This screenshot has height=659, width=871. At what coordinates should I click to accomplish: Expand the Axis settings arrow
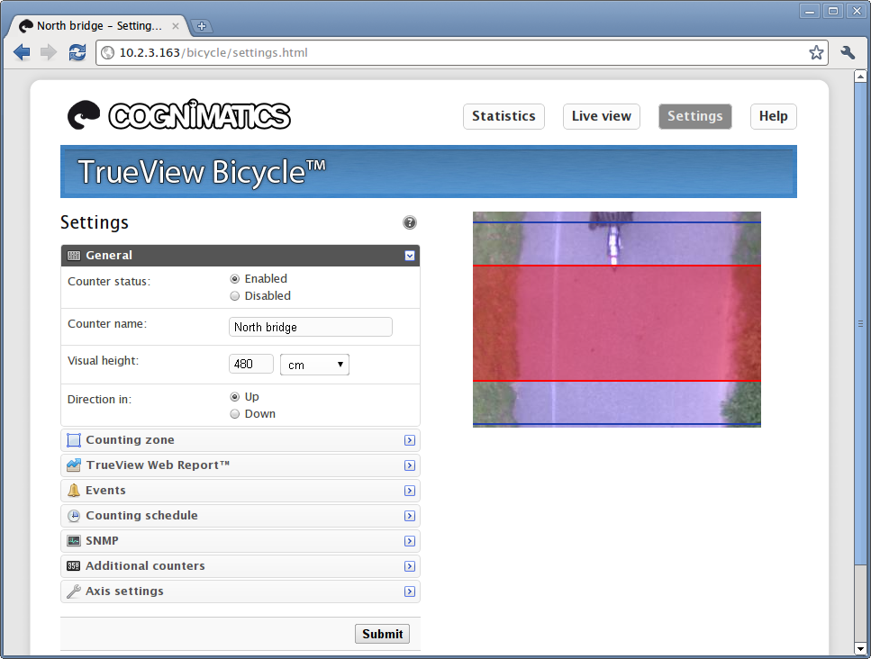[x=410, y=591]
